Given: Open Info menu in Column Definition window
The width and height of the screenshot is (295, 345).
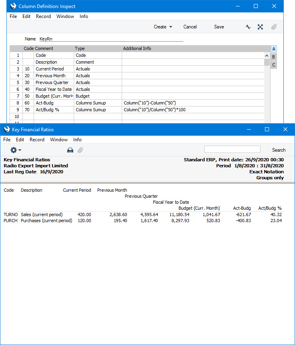Looking at the screenshot, I should [x=84, y=16].
